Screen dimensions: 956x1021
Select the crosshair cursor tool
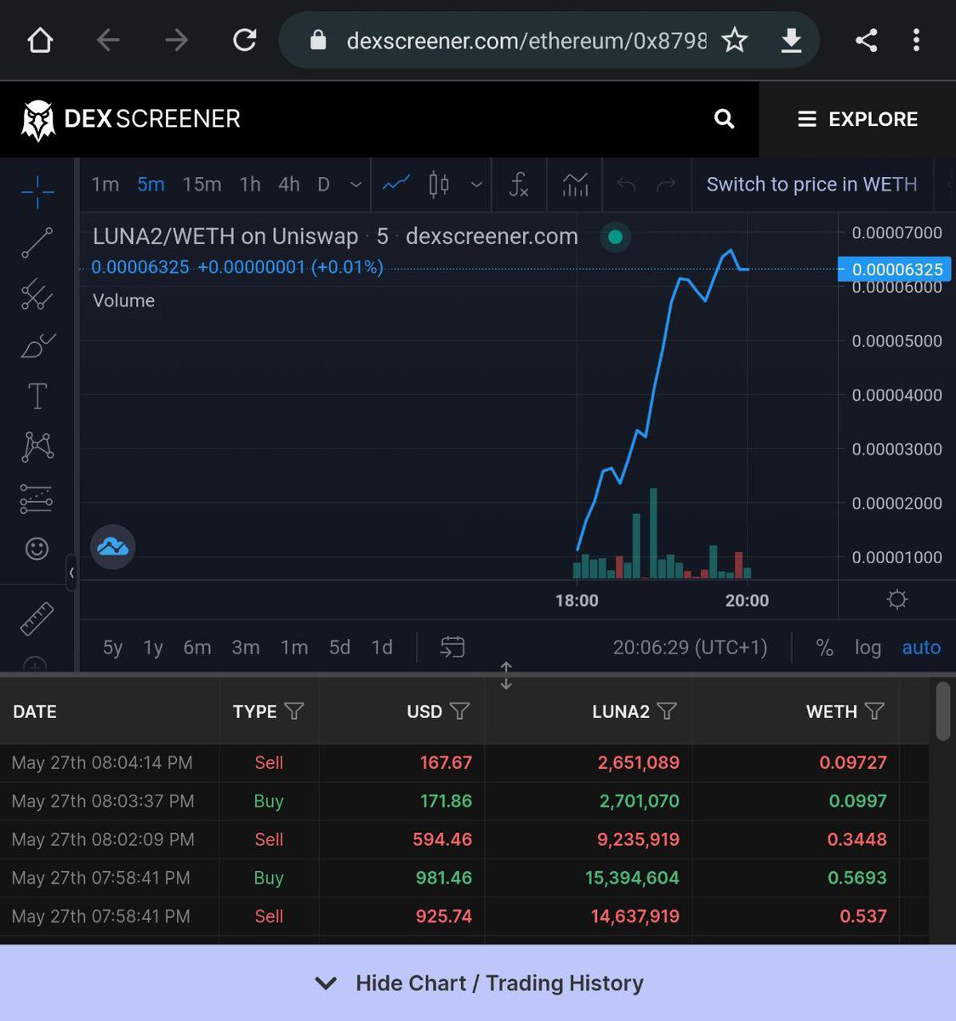(37, 192)
